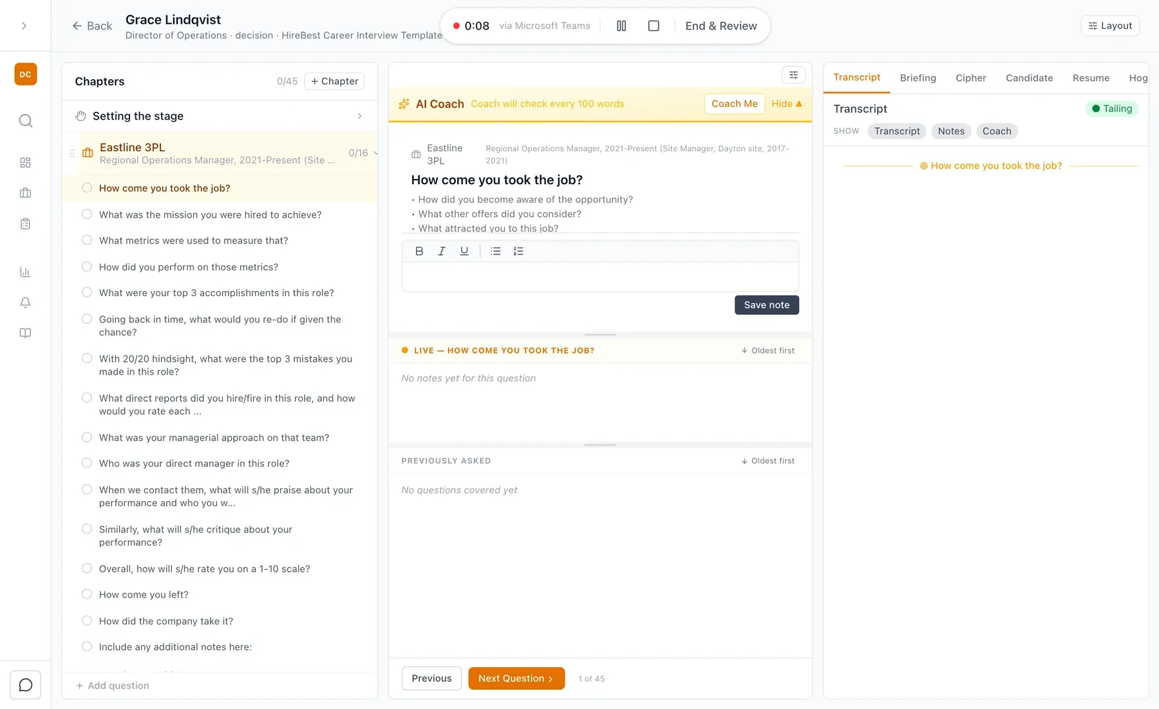
Task: Expand the Setting the stage chapter
Action: point(359,116)
